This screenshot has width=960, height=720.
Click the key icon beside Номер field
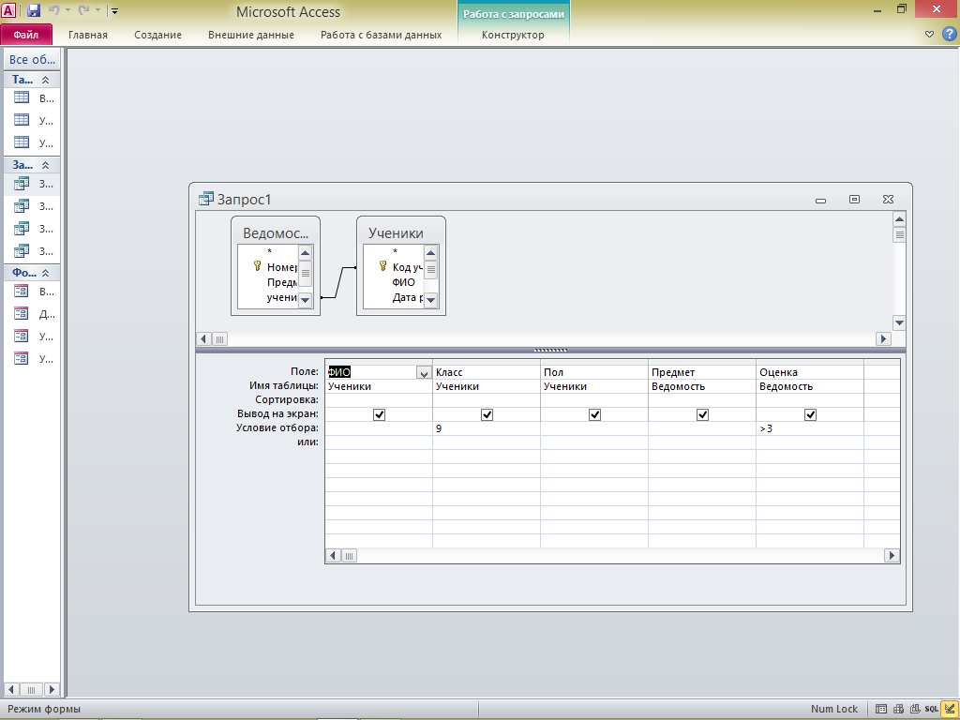pyautogui.click(x=257, y=265)
